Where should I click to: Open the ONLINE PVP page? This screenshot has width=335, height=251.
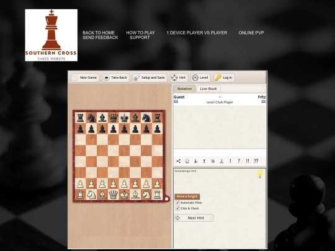tap(251, 33)
